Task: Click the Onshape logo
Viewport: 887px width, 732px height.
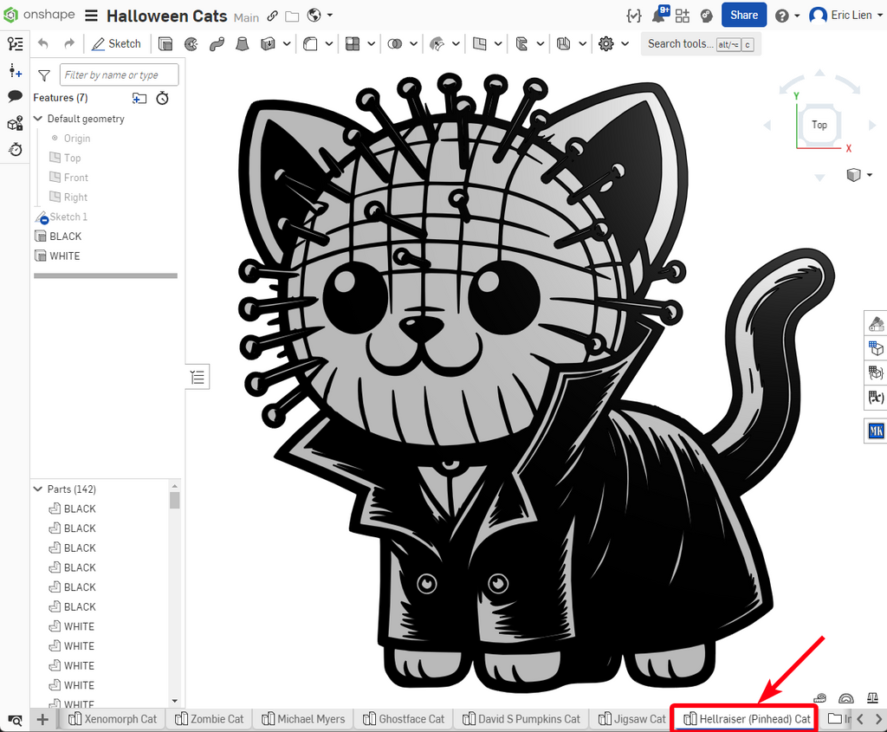Action: pos(38,15)
